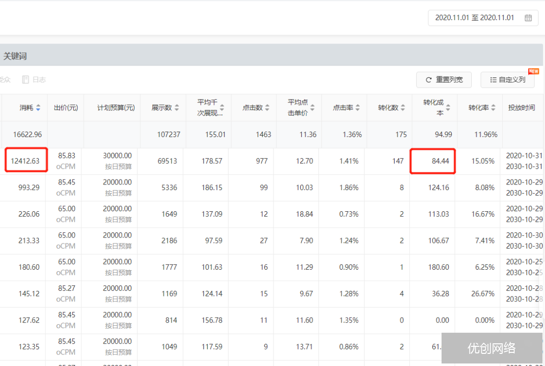Sort by 消耗 column arrows
The width and height of the screenshot is (545, 366).
coord(38,108)
